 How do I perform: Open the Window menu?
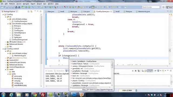(x=51, y=4)
